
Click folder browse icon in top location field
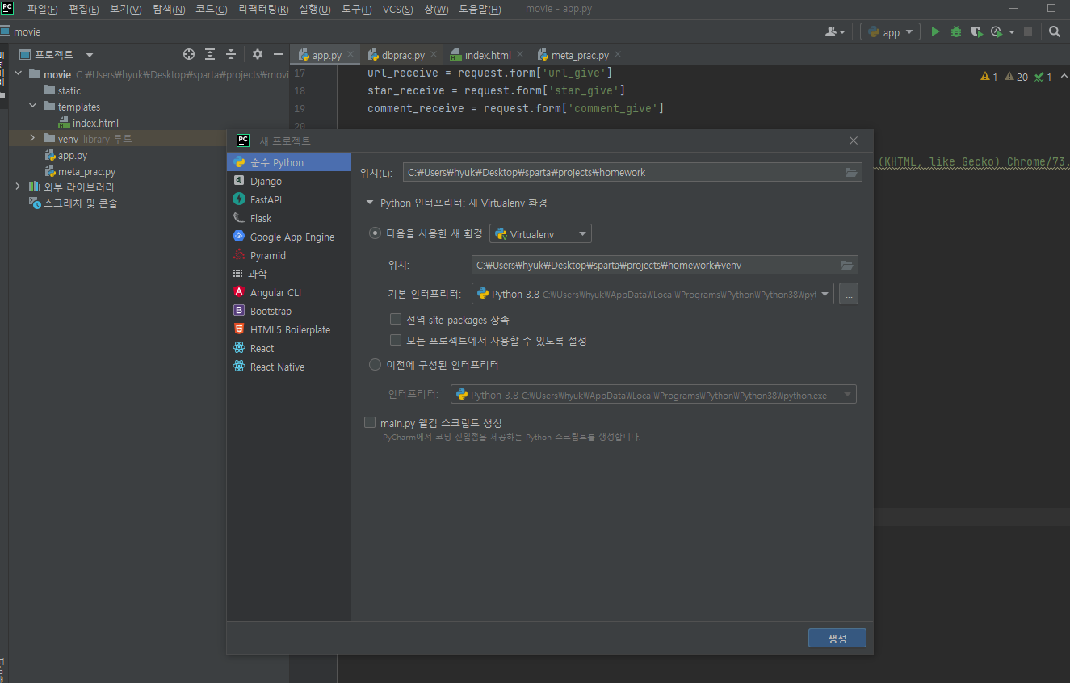[x=850, y=172]
